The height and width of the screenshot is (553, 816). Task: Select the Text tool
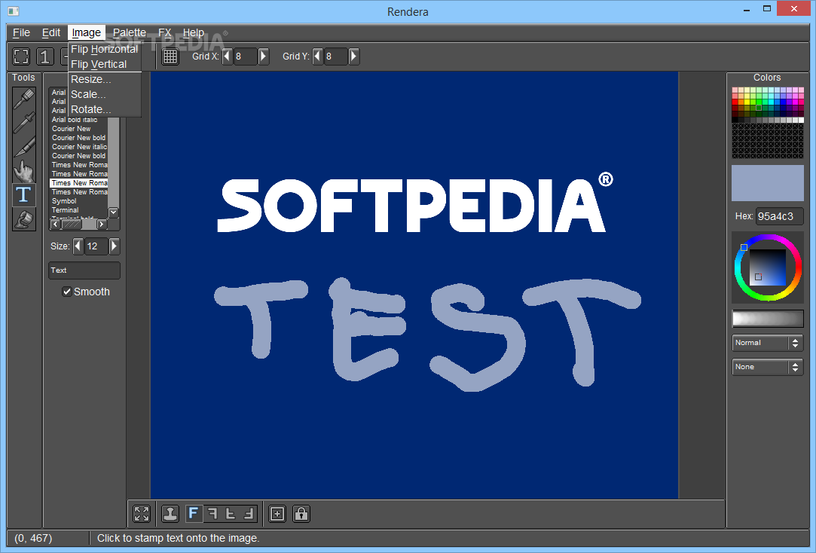point(24,195)
